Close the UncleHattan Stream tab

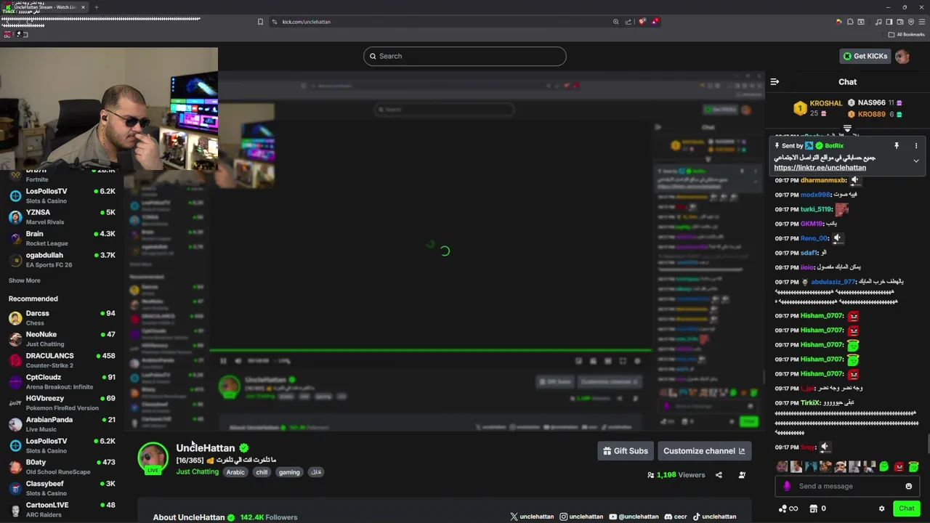tap(83, 7)
